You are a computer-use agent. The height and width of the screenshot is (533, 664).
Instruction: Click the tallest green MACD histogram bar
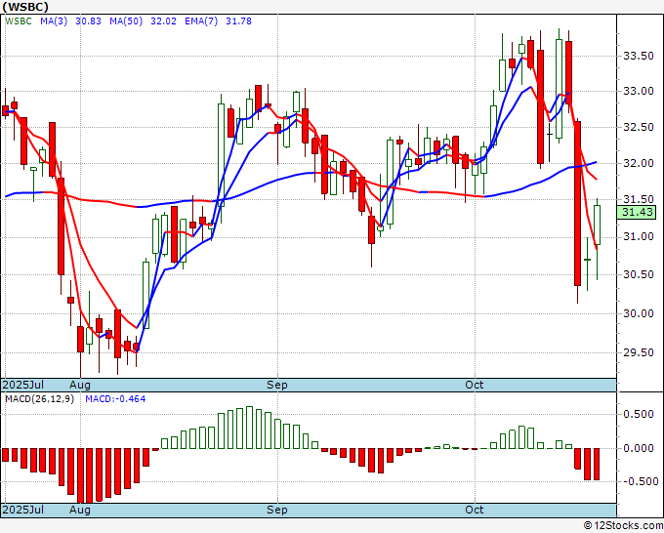coord(249,428)
